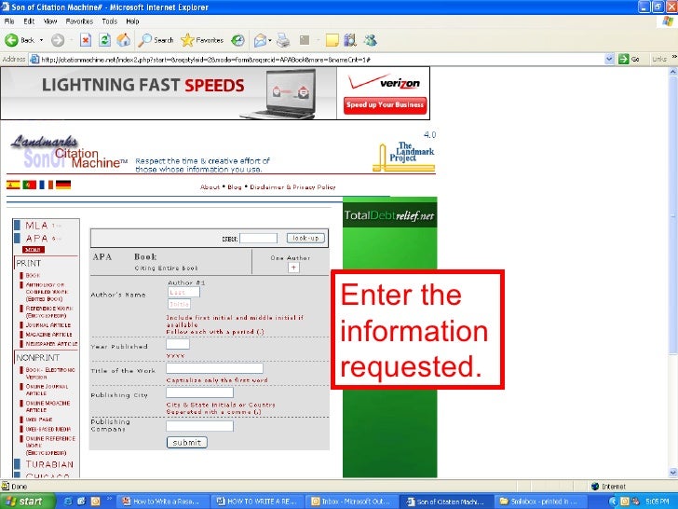Select the Spanish flag icon
This screenshot has width=678, height=509.
[x=13, y=185]
